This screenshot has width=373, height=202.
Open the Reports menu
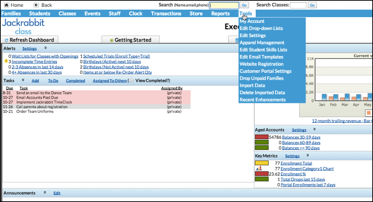[220, 13]
